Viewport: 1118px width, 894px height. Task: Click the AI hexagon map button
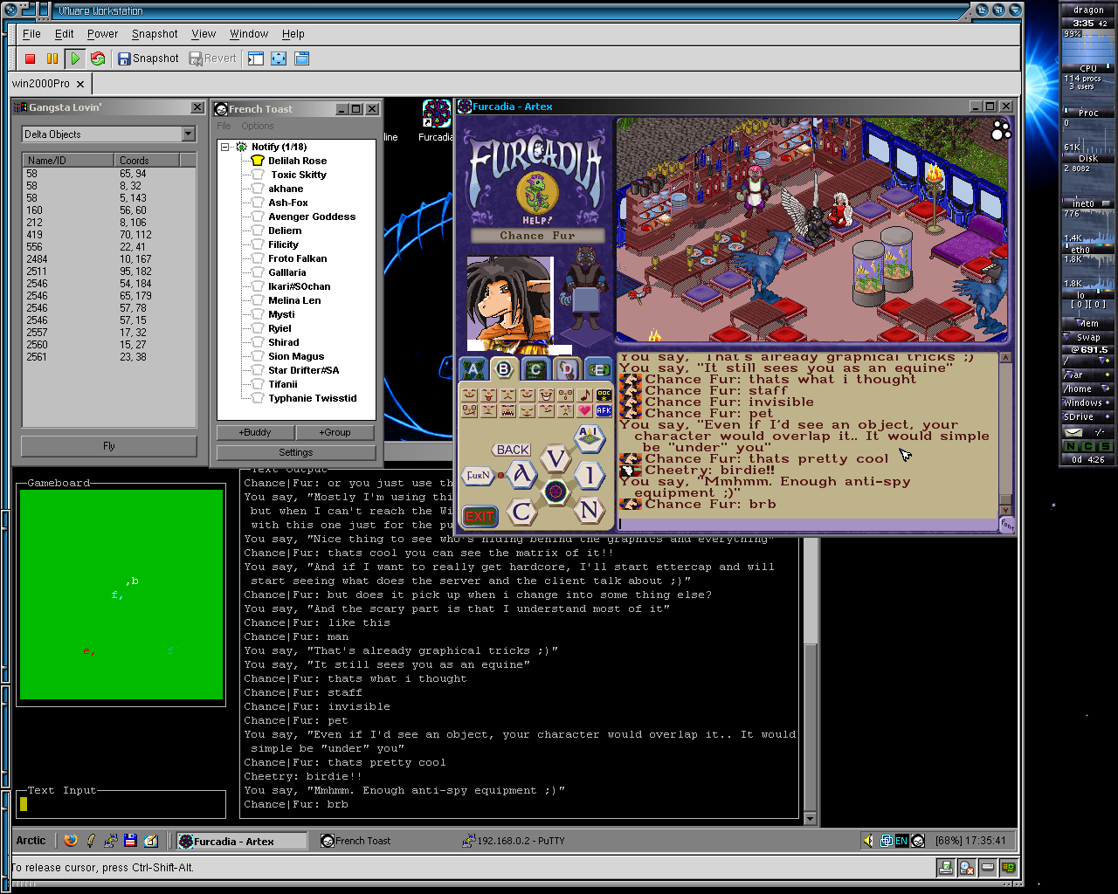[x=590, y=438]
